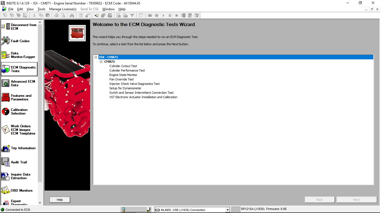The image size is (380, 213).
Task: Click the sidebar scroll up arrow
Action: [x=40, y=22]
